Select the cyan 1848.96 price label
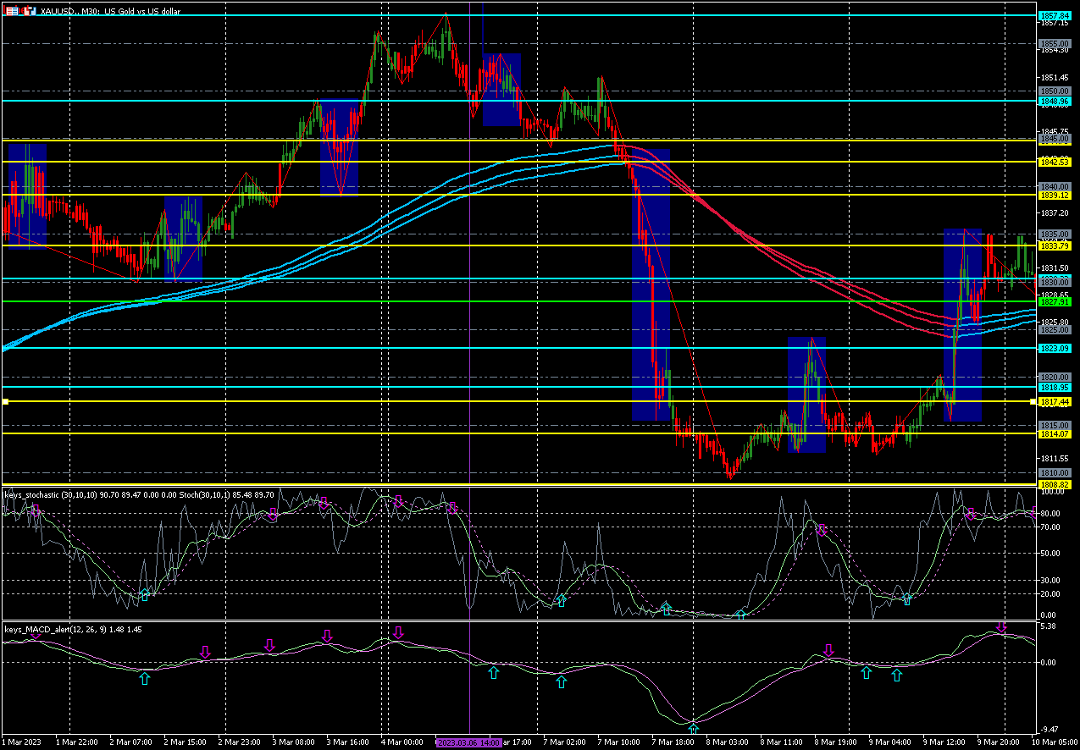Screen dimensions: 1080x750 click(1055, 101)
